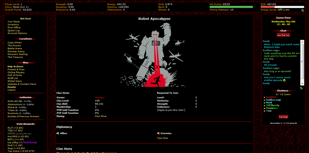The width and height of the screenshot is (309, 153).
Task: Open Friends & Foes list
Action: pos(16,69)
